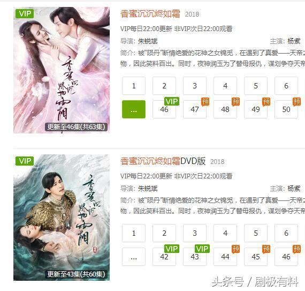Viewport: 305px width, 291px height.
Task: Click preview badge on first show's episode 48
Action: point(235,102)
